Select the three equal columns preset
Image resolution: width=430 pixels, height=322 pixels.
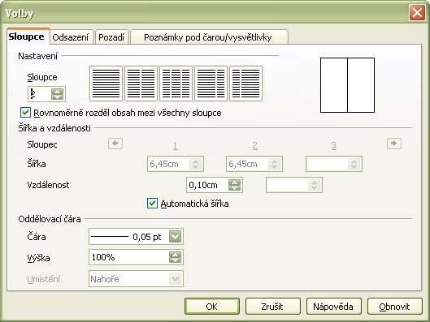tap(176, 84)
